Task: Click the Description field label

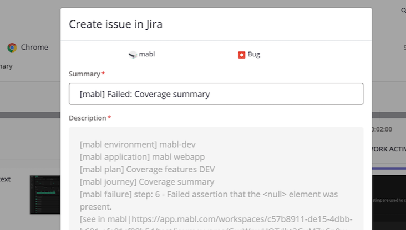Action: (87, 118)
